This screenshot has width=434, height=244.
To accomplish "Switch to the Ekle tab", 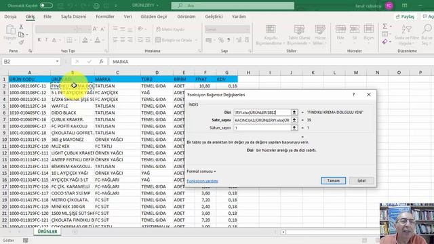I will (x=47, y=16).
